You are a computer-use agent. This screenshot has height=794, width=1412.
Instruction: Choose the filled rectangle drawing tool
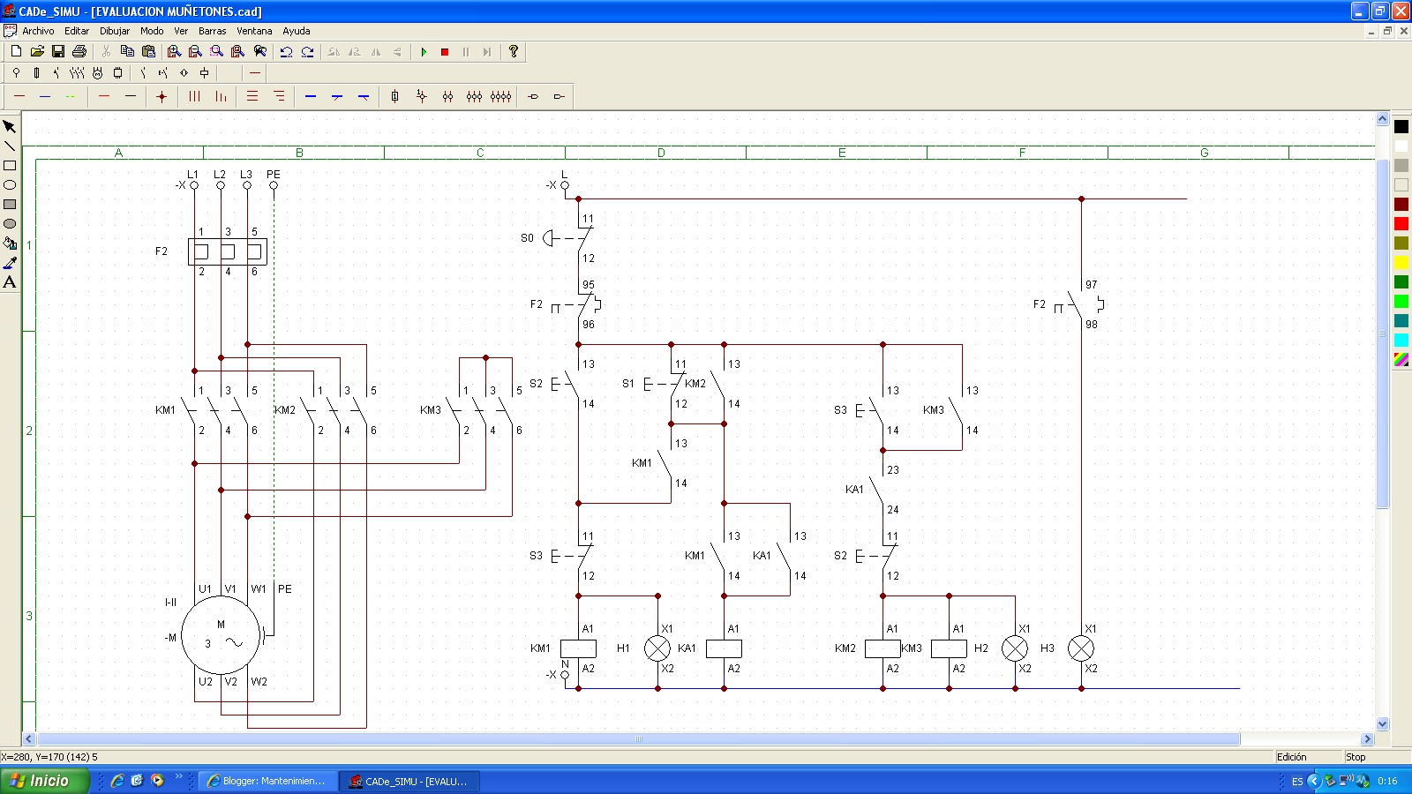(10, 205)
